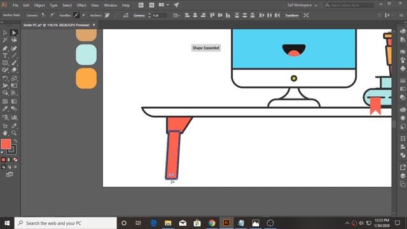This screenshot has width=407, height=229.
Task: Open the Arrange Documents dropdown
Action: pyautogui.click(x=163, y=5)
